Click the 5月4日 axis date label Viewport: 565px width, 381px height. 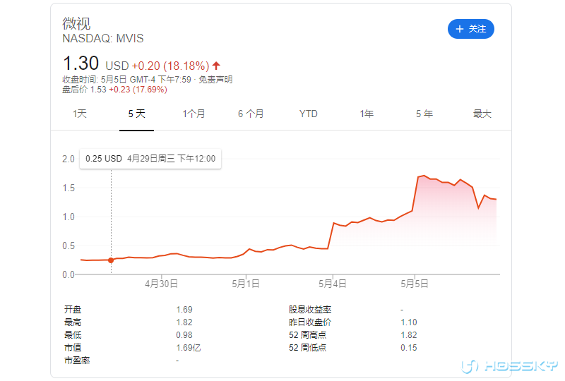[x=332, y=284]
